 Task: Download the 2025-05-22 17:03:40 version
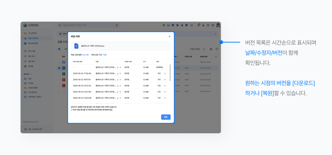tap(118, 74)
